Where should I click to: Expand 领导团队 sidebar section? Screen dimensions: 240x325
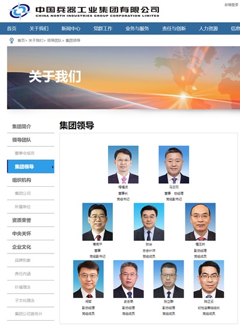pos(22,140)
